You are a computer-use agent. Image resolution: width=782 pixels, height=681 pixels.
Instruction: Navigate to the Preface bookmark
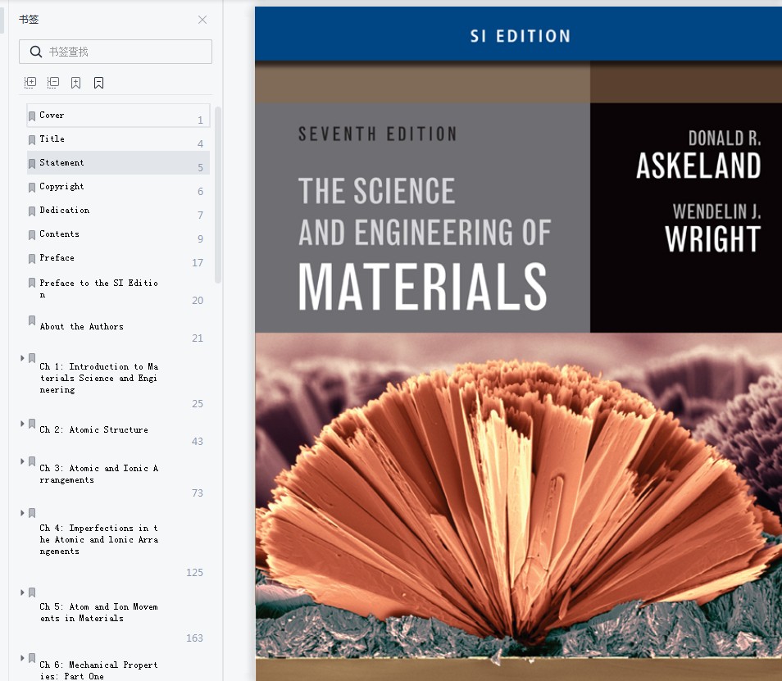click(118, 258)
